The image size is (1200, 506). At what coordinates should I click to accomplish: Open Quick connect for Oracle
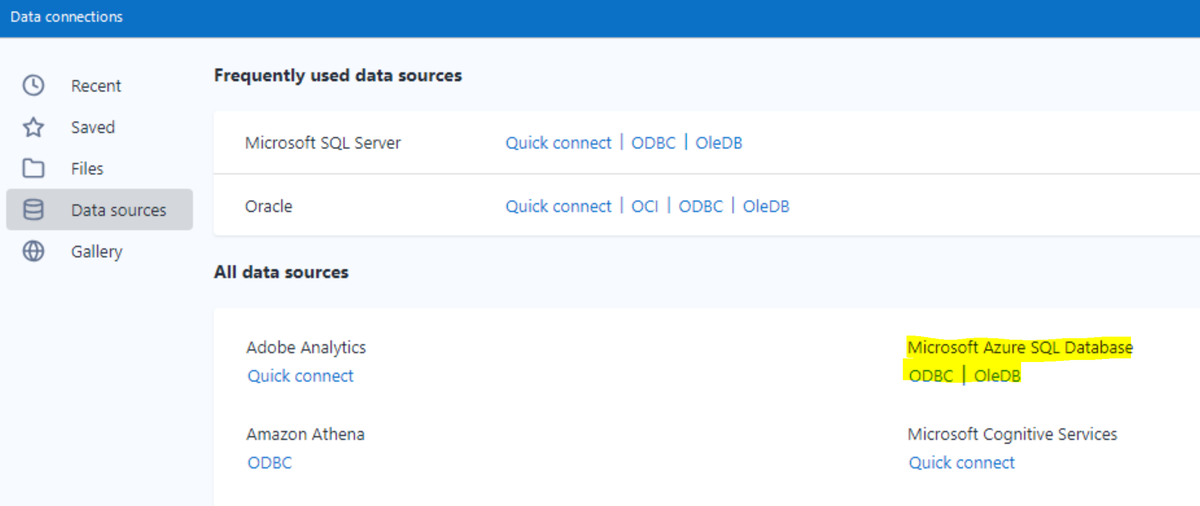[x=558, y=206]
